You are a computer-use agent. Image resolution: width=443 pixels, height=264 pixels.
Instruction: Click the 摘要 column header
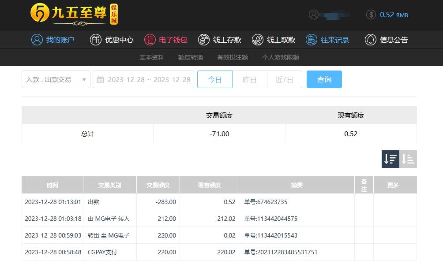coord(297,185)
